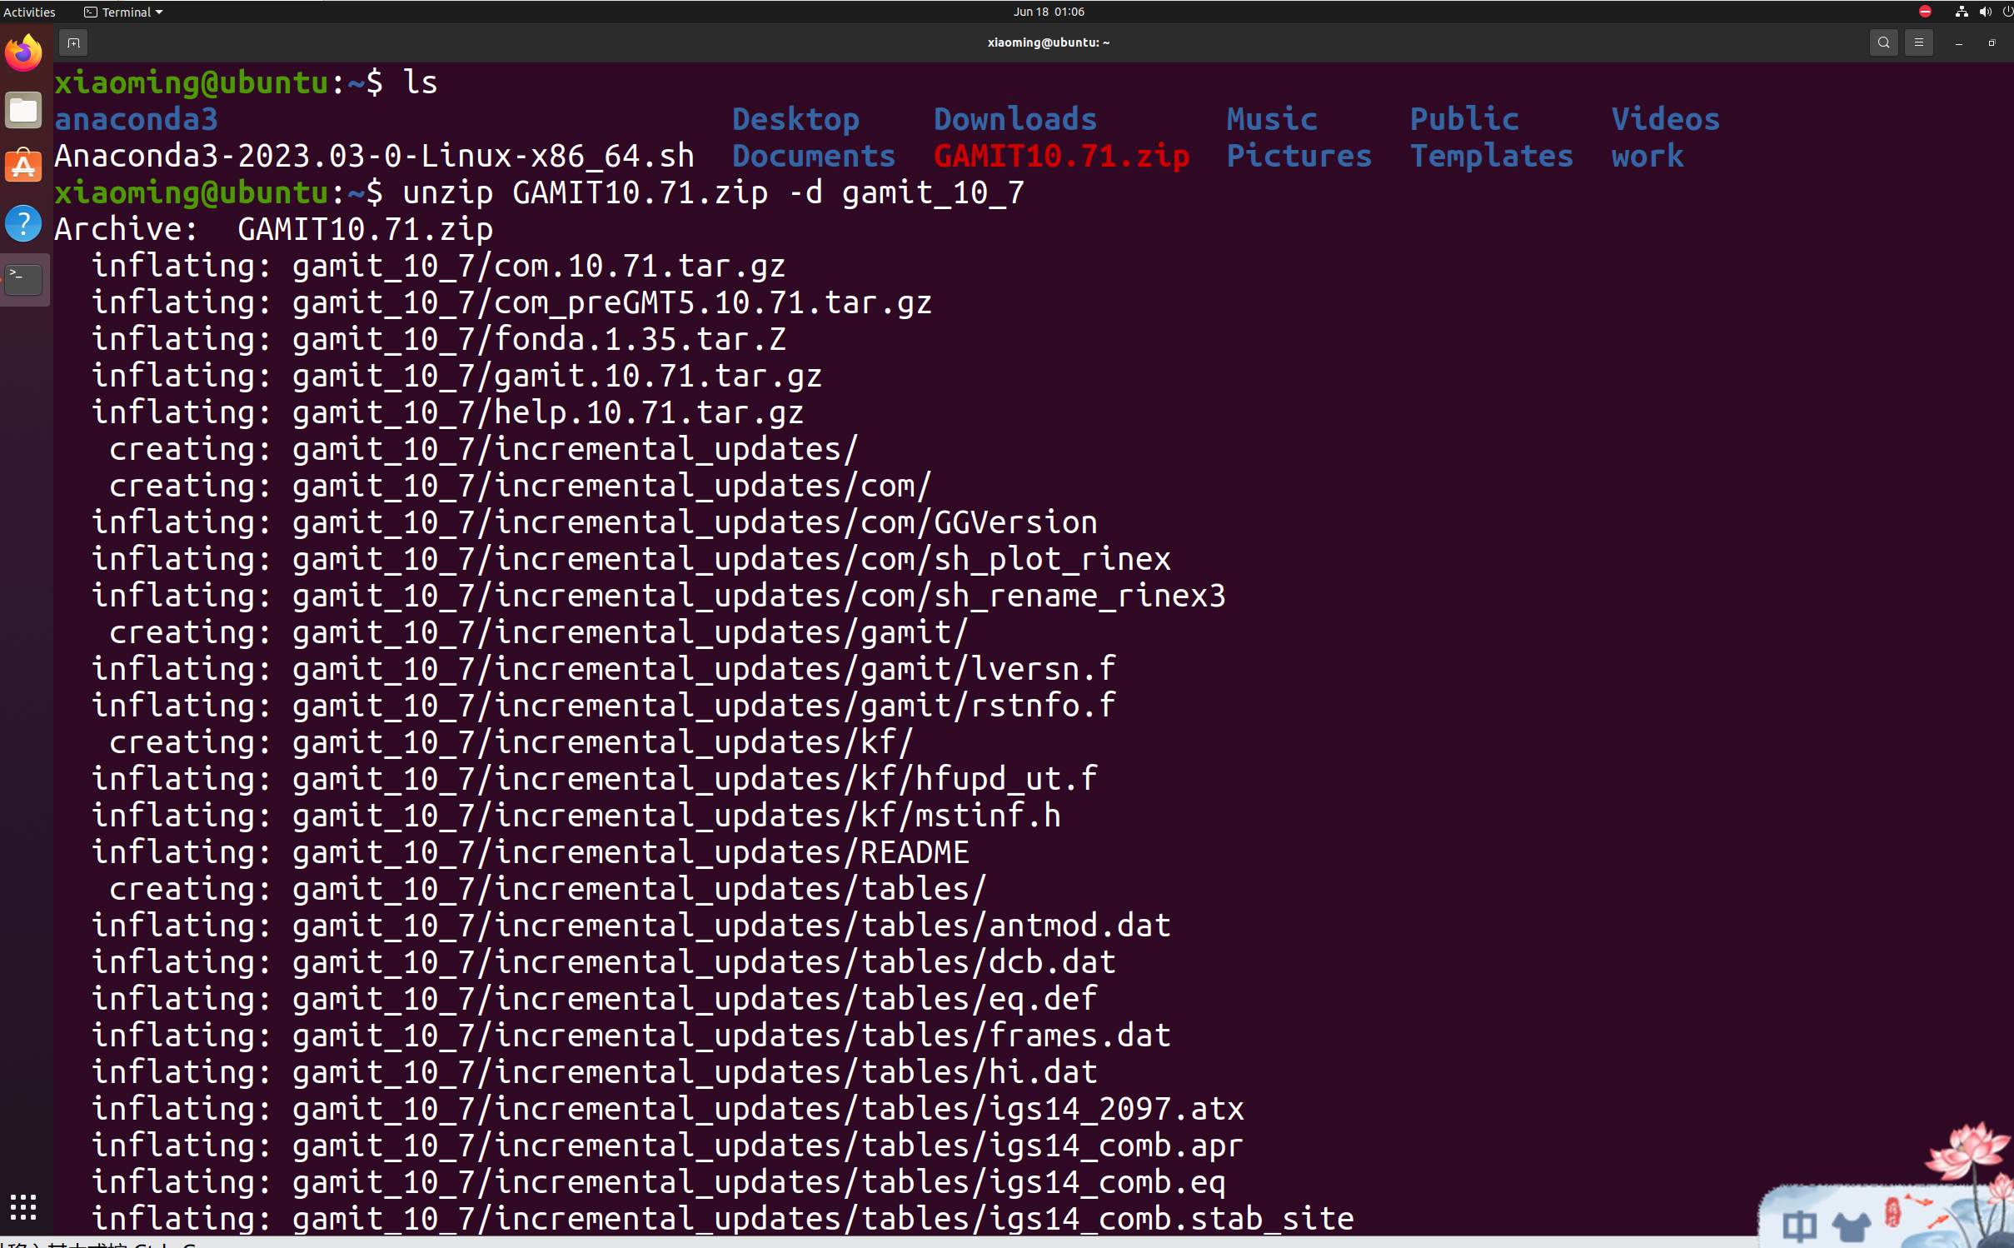Click the com.10.71.tar.gz inflating line
The height and width of the screenshot is (1248, 2014).
(438, 266)
